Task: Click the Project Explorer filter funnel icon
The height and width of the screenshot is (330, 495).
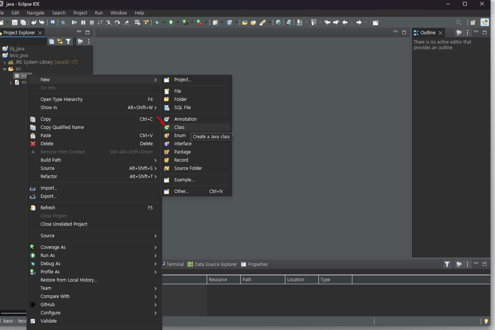Action: tap(68, 41)
